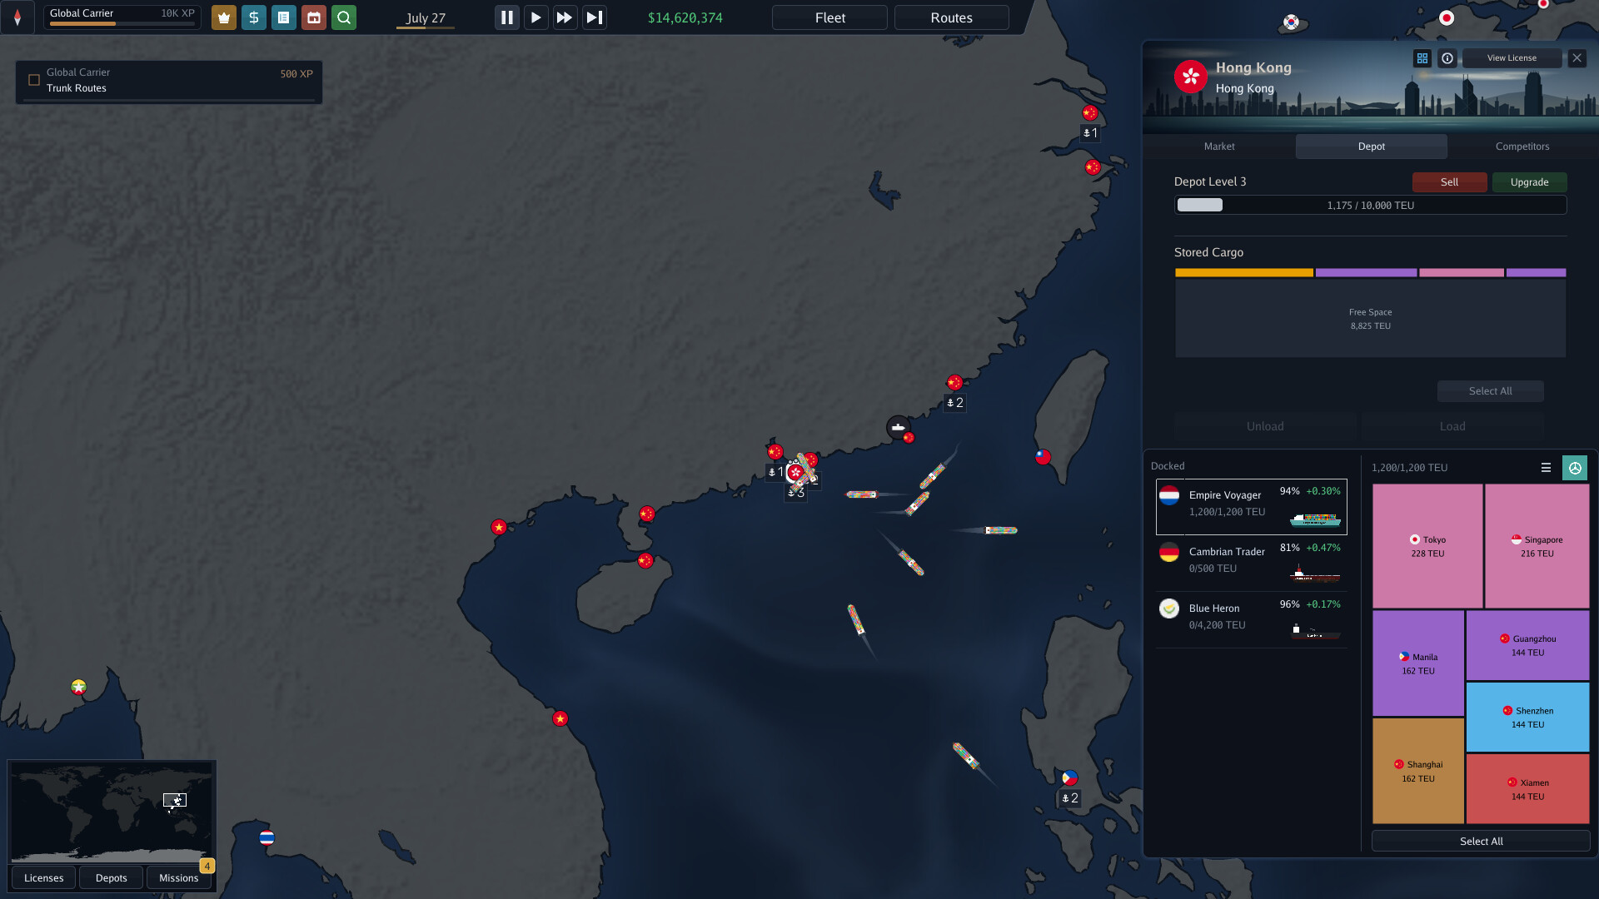
Task: Select the Taiwan port marker on map
Action: 1043,457
